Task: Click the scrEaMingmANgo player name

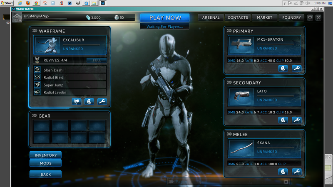Action: pyautogui.click(x=36, y=16)
